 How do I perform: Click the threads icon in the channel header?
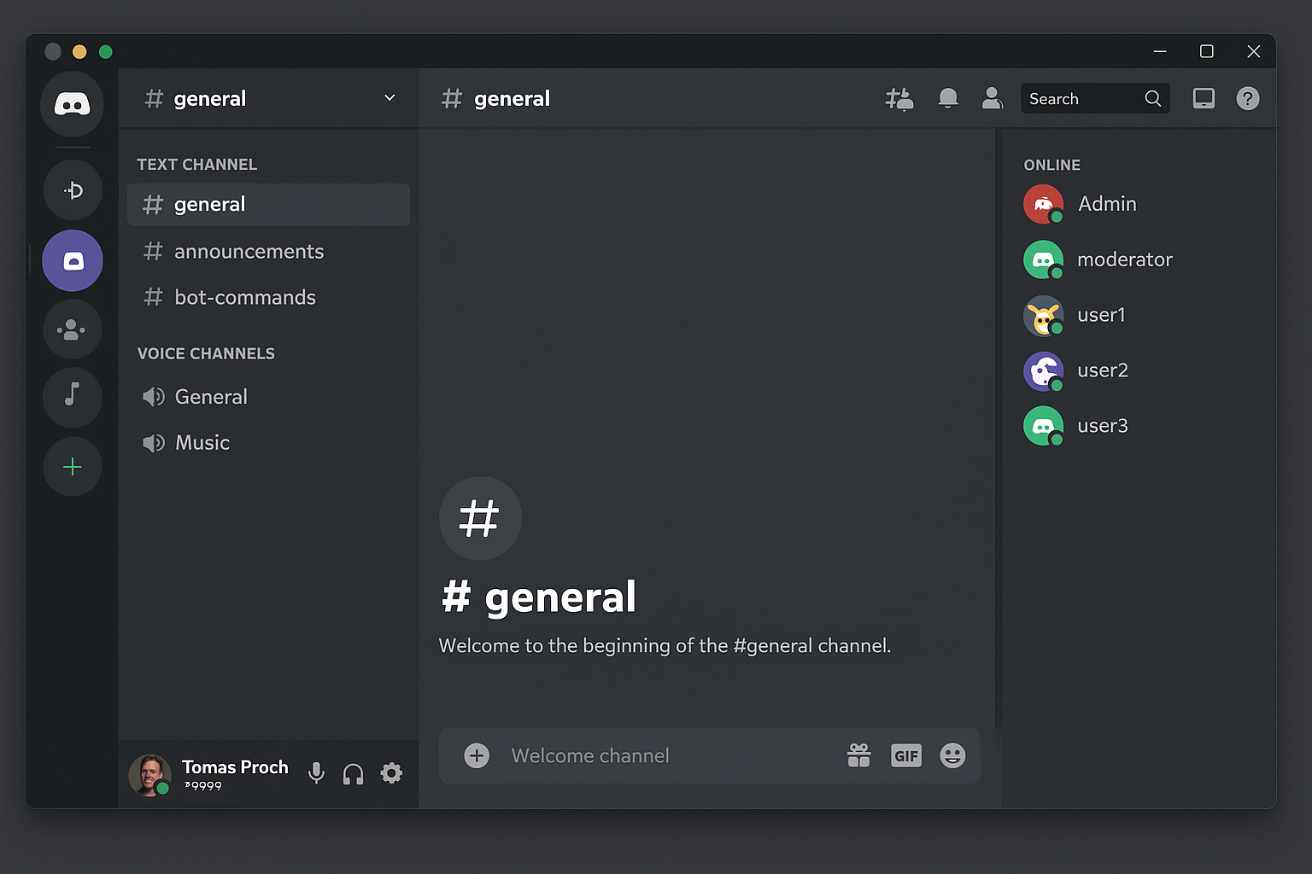point(899,98)
